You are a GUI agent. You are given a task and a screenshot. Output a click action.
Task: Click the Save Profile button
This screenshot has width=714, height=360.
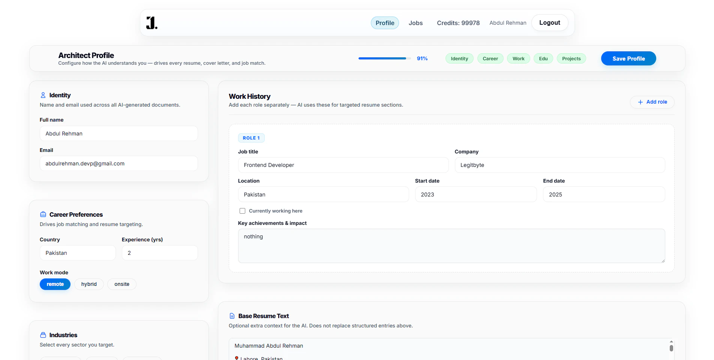628,58
